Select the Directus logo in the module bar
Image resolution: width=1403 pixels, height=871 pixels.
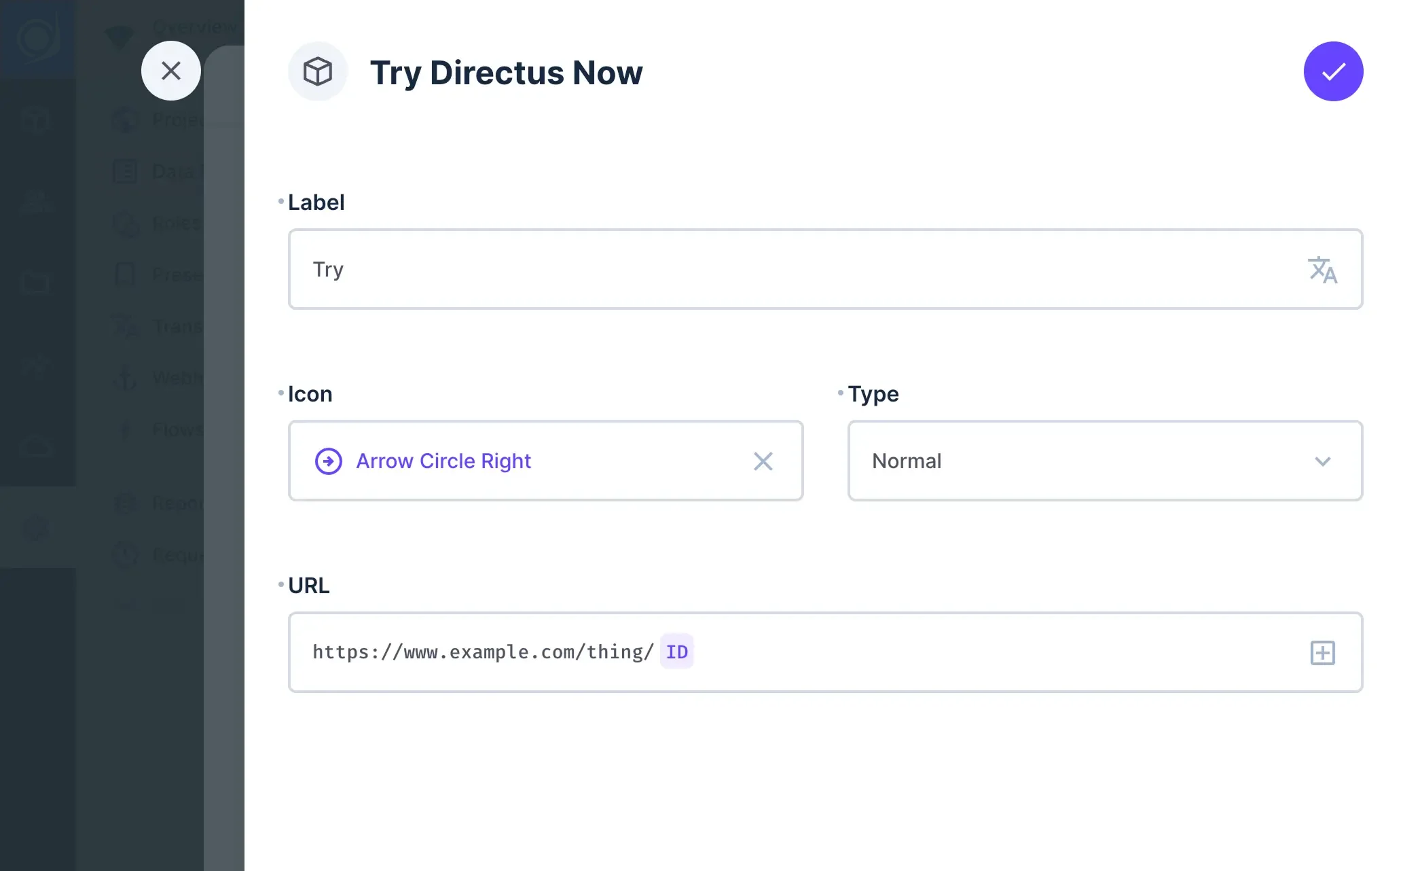[37, 37]
